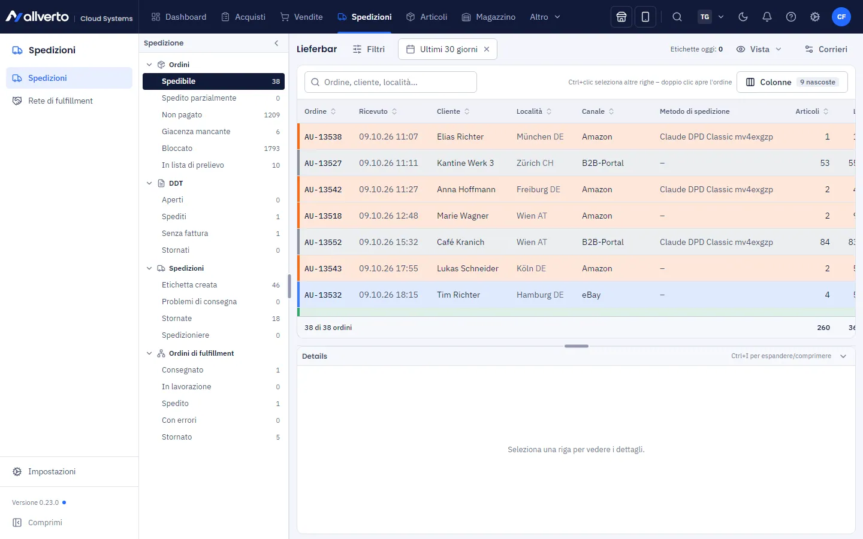The image size is (863, 539).
Task: Collapse the DDT tree group
Action: coord(149,183)
